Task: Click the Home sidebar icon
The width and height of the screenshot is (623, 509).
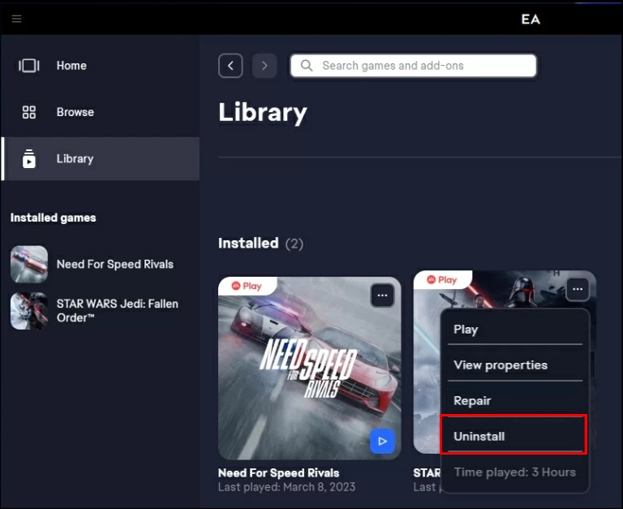Action: (x=29, y=66)
